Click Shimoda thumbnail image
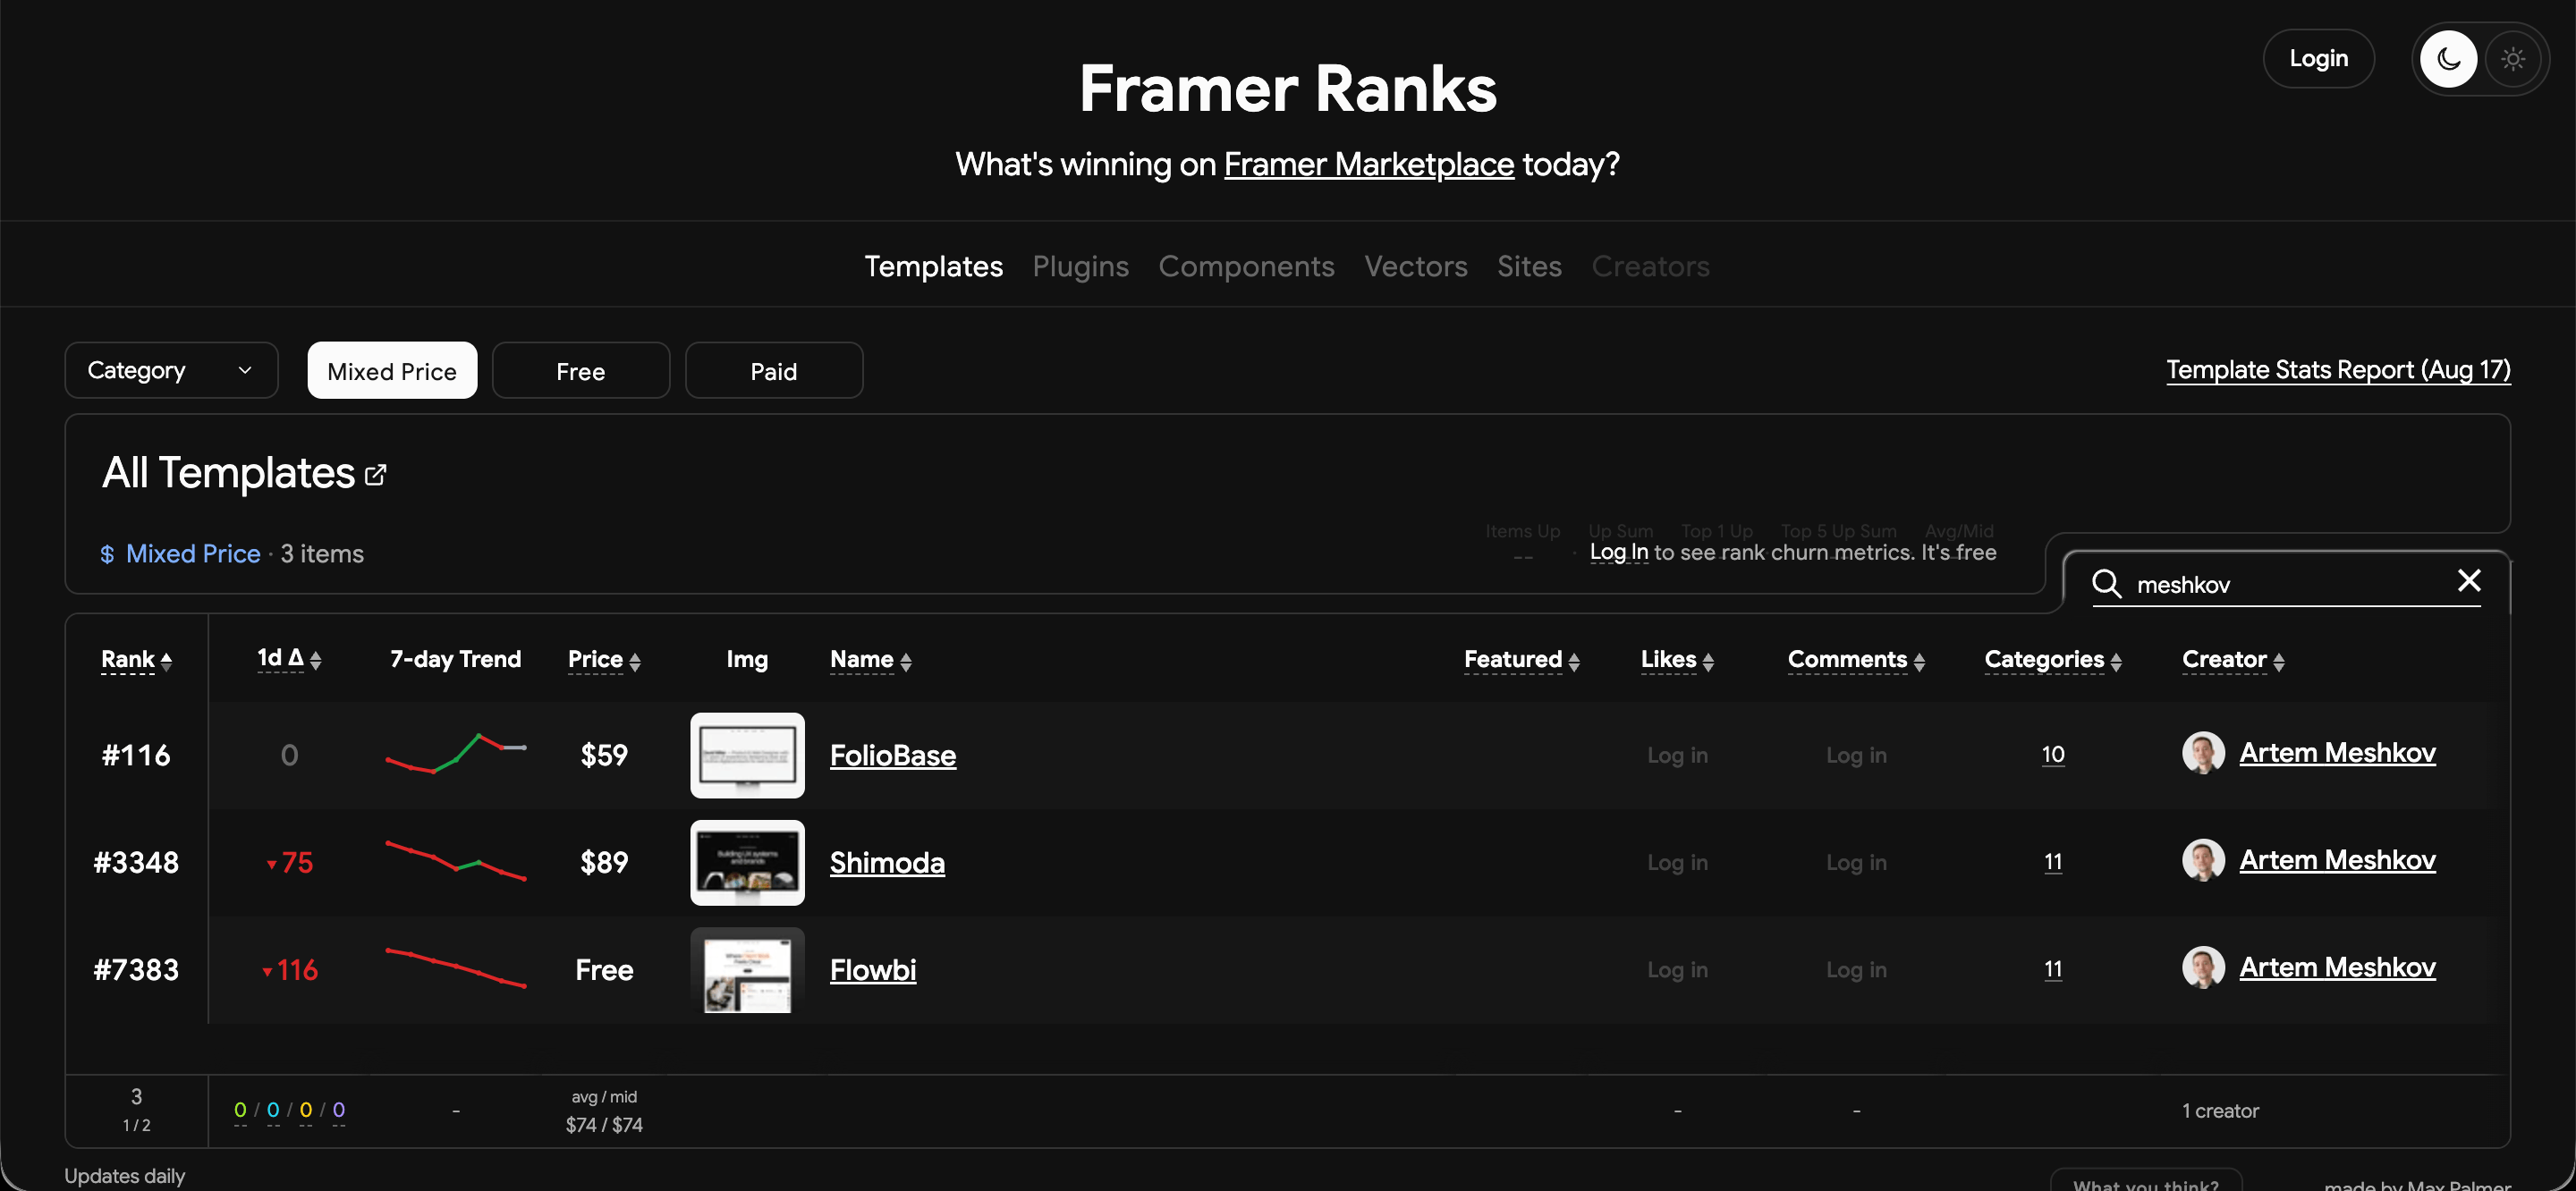 pos(747,862)
